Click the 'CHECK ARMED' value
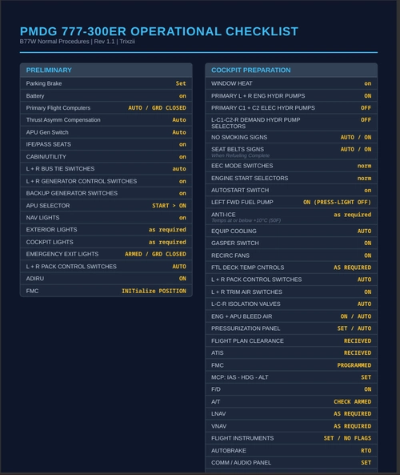This screenshot has height=475, width=400. (353, 401)
